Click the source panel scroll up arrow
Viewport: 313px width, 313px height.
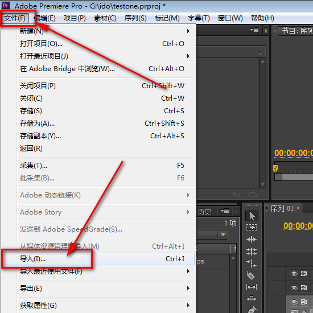tap(263, 61)
